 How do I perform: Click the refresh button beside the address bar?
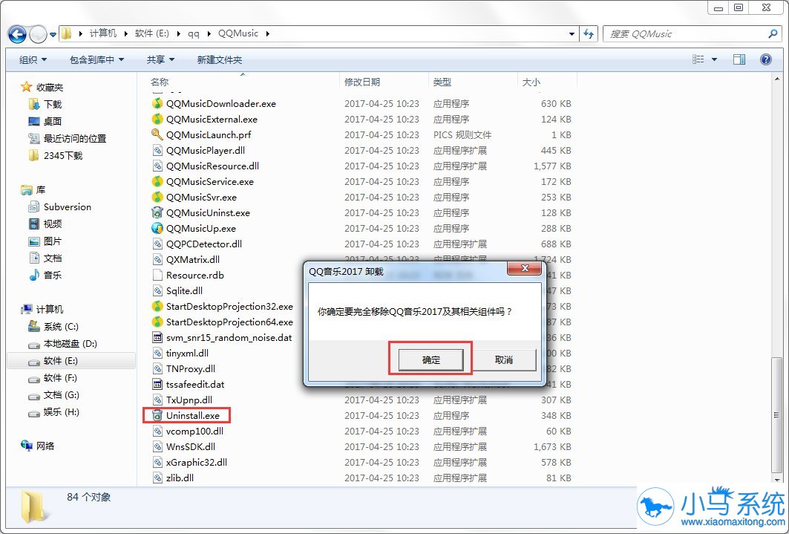pyautogui.click(x=589, y=33)
